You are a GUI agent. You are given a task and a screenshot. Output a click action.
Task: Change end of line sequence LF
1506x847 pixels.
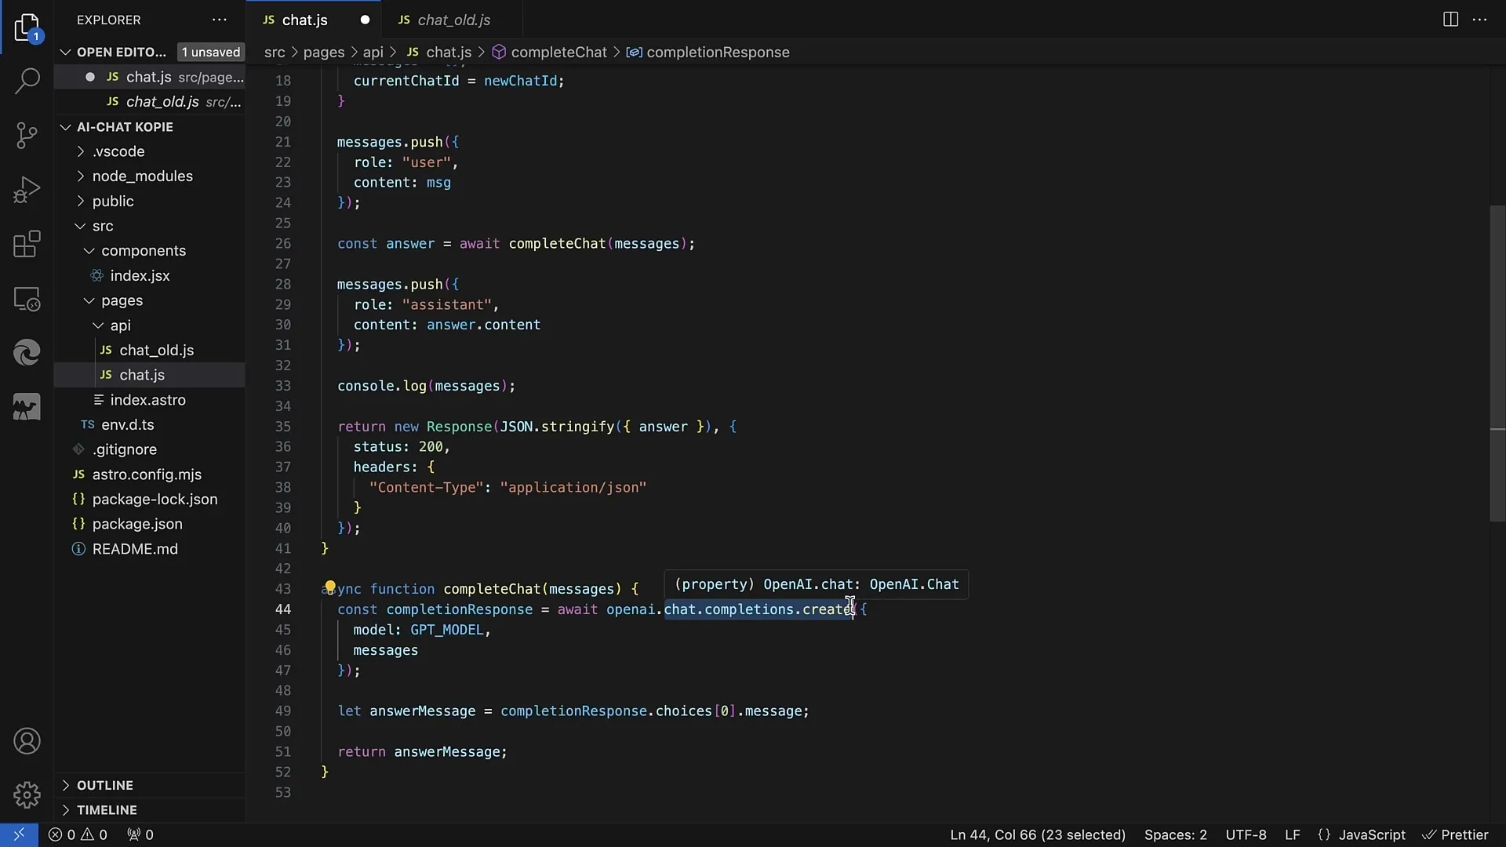(1293, 835)
